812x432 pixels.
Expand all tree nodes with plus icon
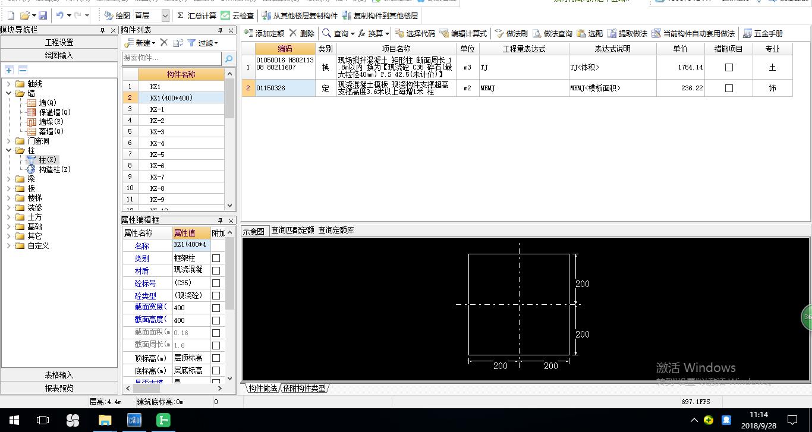(9, 70)
